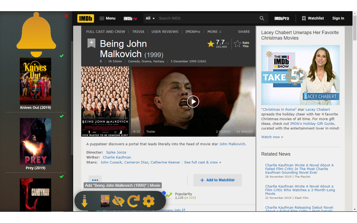Expand the All search category dropdown

[150, 18]
